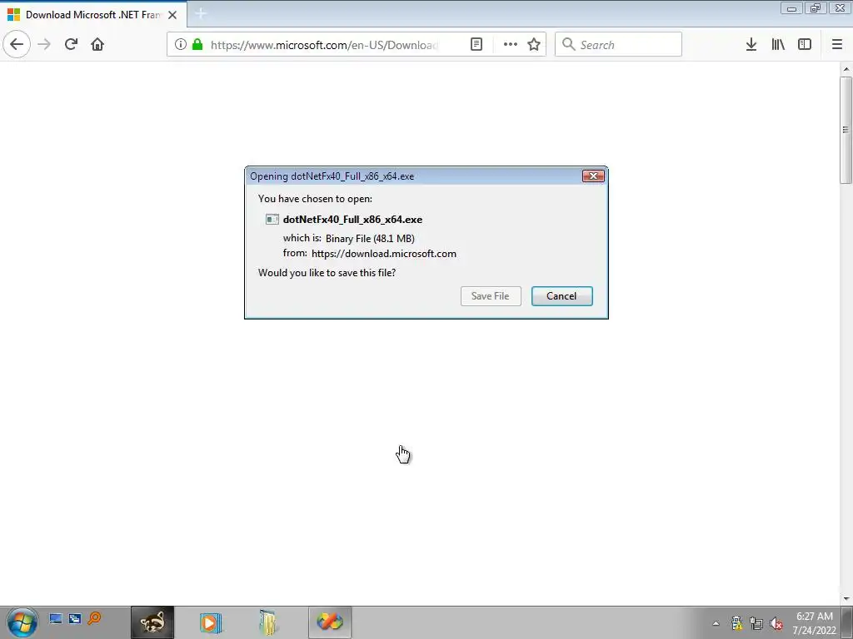Viewport: 853px width, 639px height.
Task: Open the Firefox home page
Action: [97, 45]
